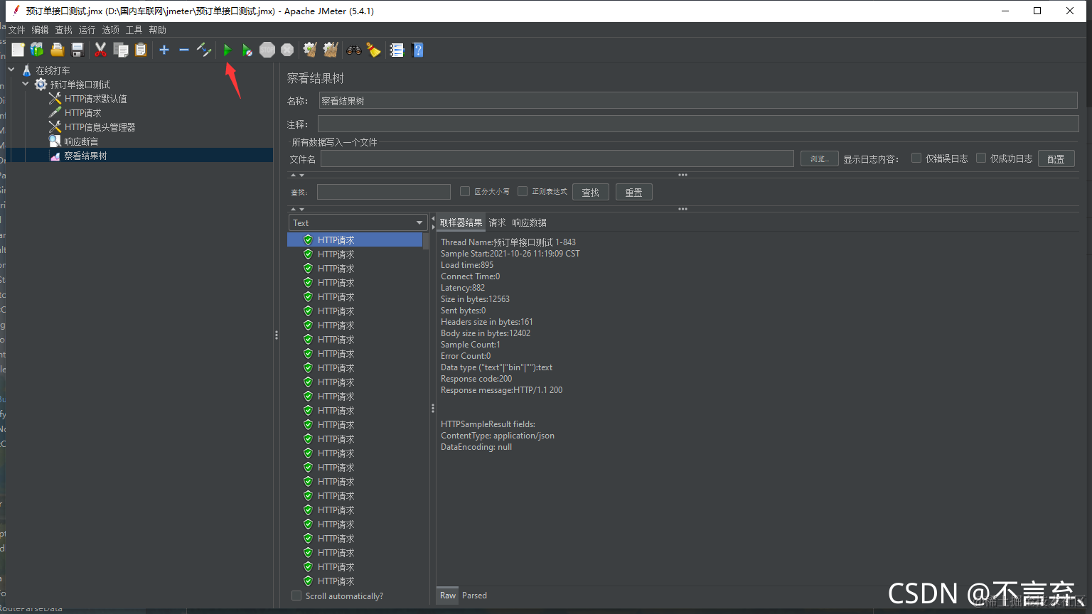Click the Clear all double broom icon
The width and height of the screenshot is (1092, 614).
[330, 50]
